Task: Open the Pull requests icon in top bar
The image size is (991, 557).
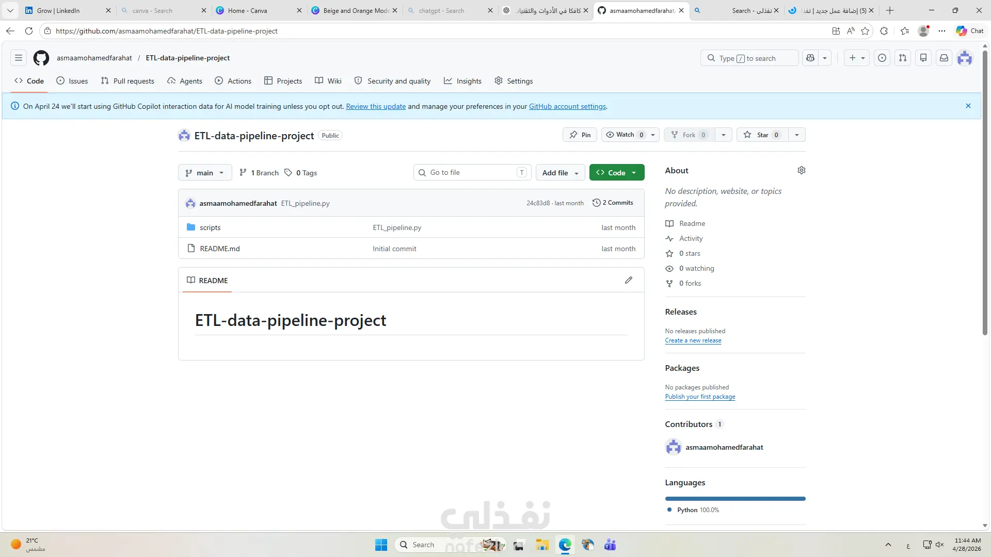Action: coord(903,58)
